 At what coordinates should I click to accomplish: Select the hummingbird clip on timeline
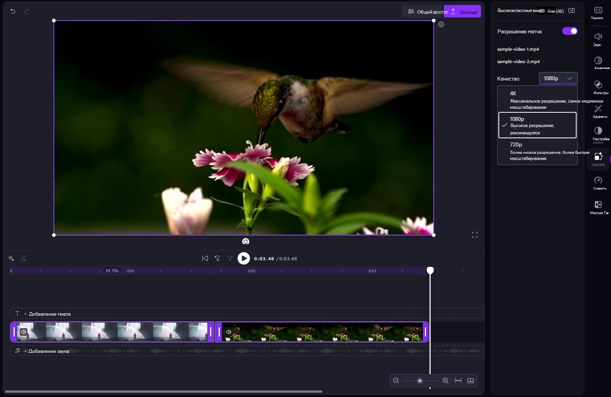[322, 332]
